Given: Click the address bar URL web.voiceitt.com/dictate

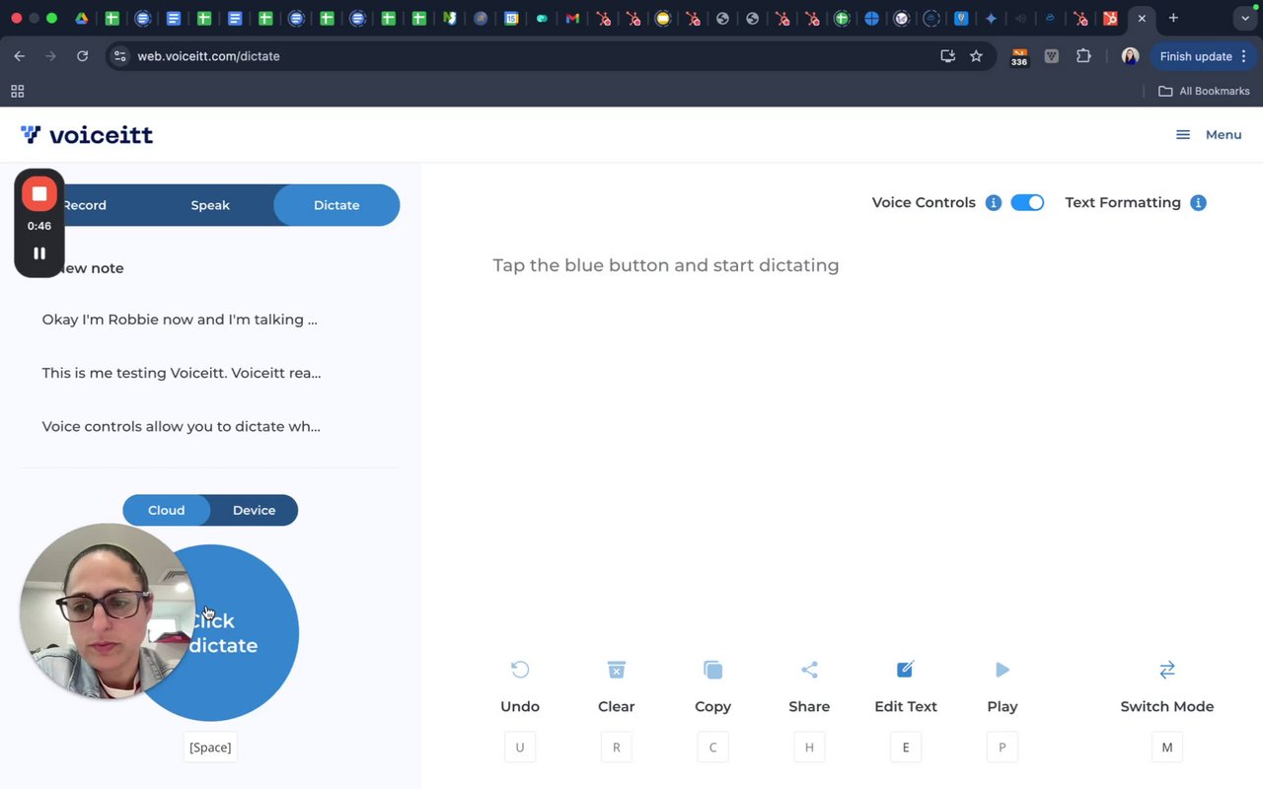Looking at the screenshot, I should point(208,56).
